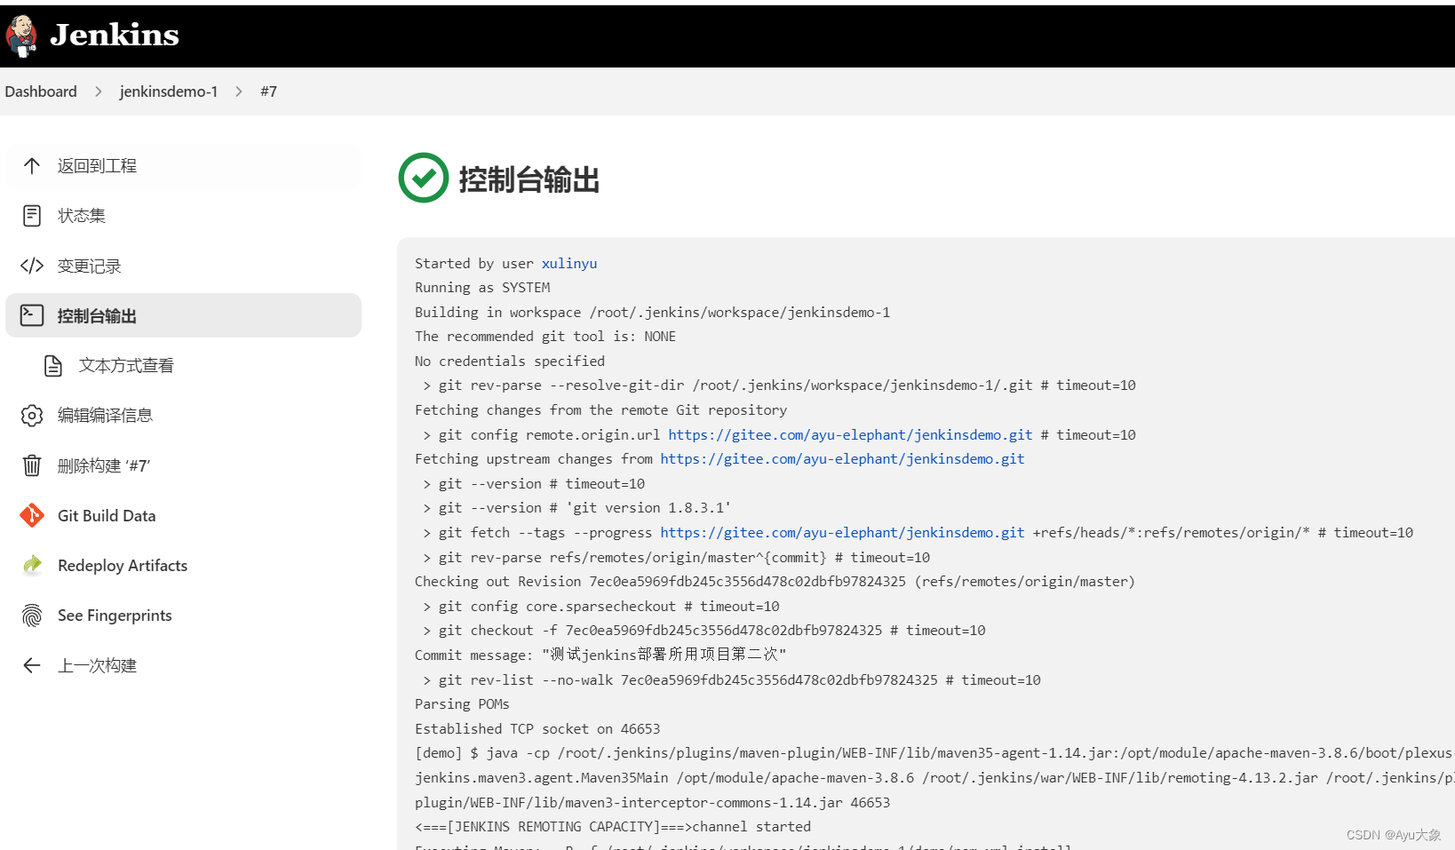Open Redeploy Artifacts

pyautogui.click(x=123, y=566)
